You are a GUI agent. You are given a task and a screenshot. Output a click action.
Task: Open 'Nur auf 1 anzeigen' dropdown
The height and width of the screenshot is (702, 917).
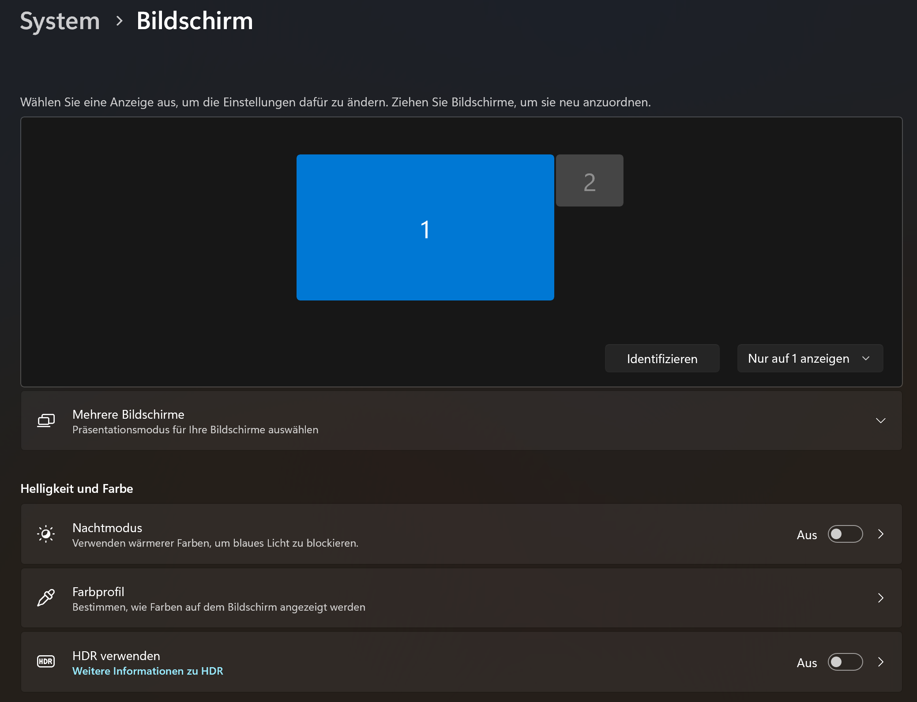810,358
